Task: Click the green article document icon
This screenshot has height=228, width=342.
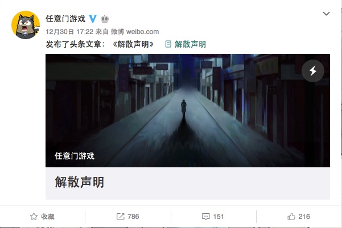Action: [x=168, y=44]
